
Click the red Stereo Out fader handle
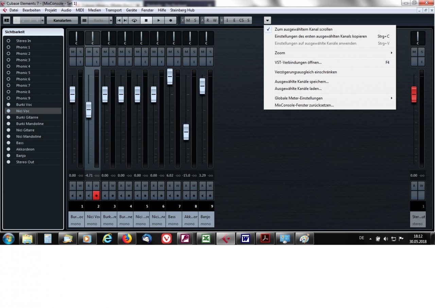[414, 94]
